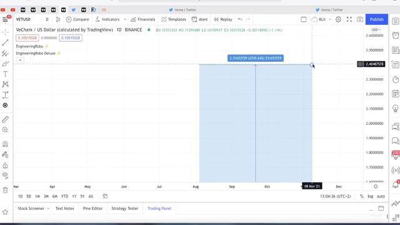The width and height of the screenshot is (400, 225).
Task: Toggle auto price scale
Action: [381, 196]
